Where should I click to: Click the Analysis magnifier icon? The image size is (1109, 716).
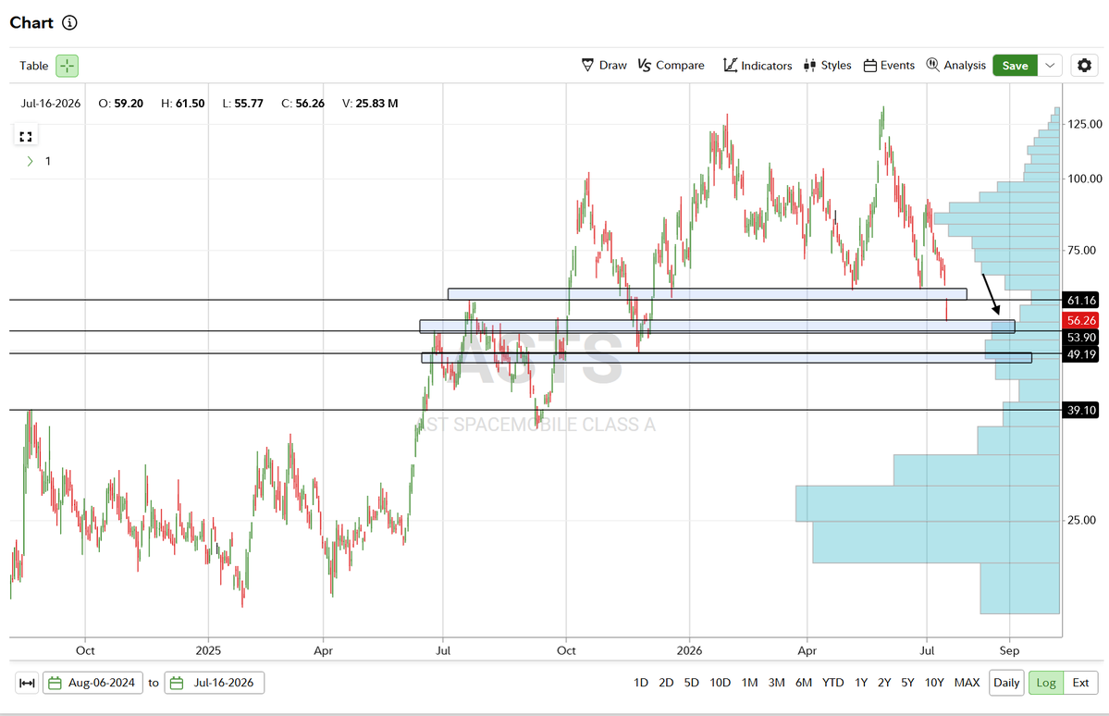(x=933, y=65)
